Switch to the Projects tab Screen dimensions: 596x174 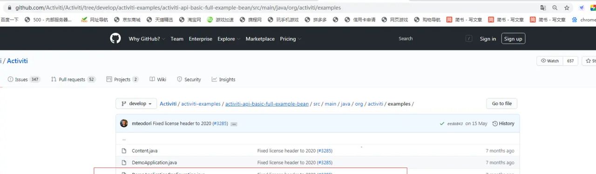coord(122,80)
